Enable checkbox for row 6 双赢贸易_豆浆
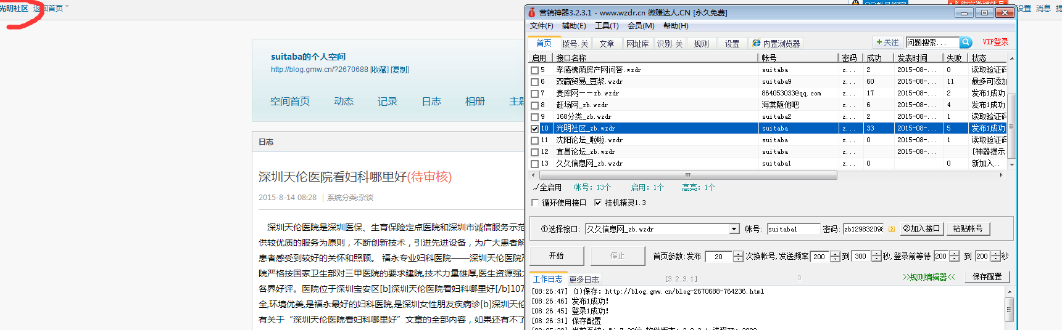The height and width of the screenshot is (330, 1062). click(534, 82)
